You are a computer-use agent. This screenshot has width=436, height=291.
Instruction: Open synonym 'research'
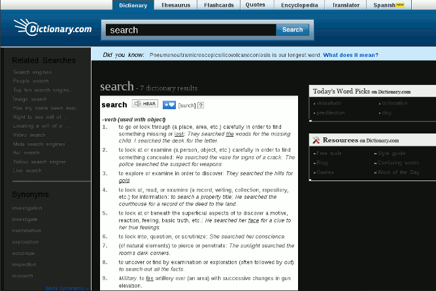[22, 276]
